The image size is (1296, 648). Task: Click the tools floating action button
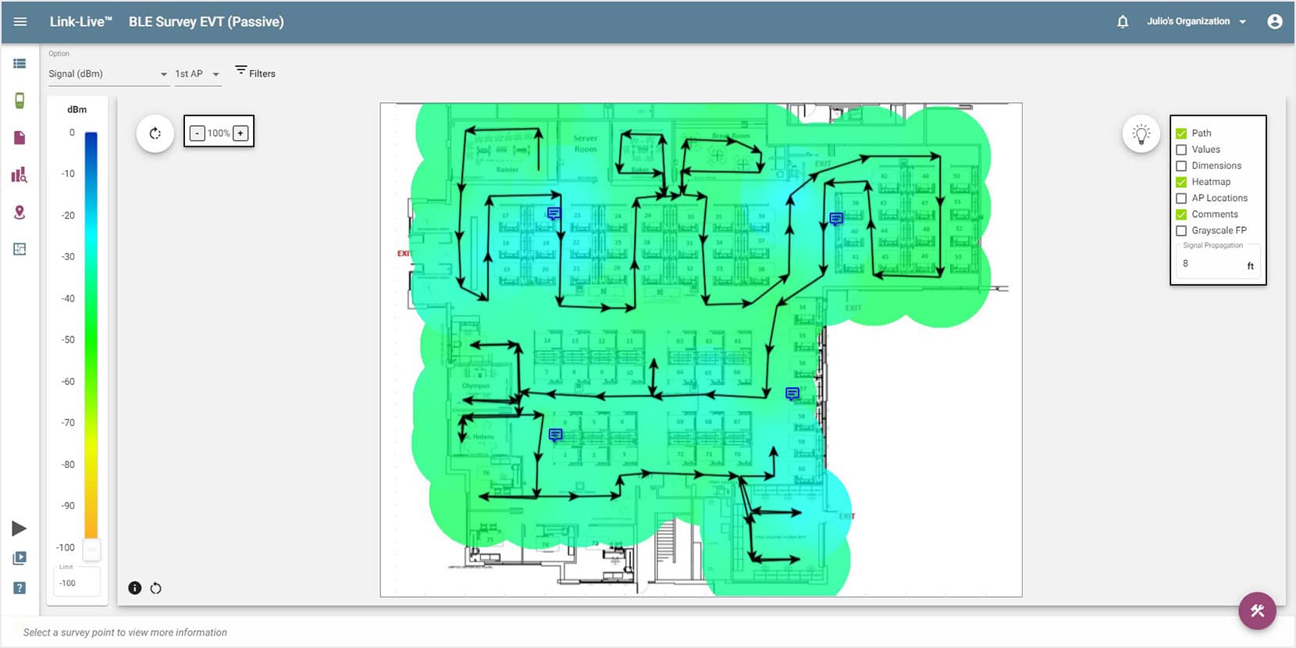[1257, 611]
